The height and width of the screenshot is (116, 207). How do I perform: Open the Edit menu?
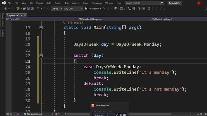(x=16, y=3)
